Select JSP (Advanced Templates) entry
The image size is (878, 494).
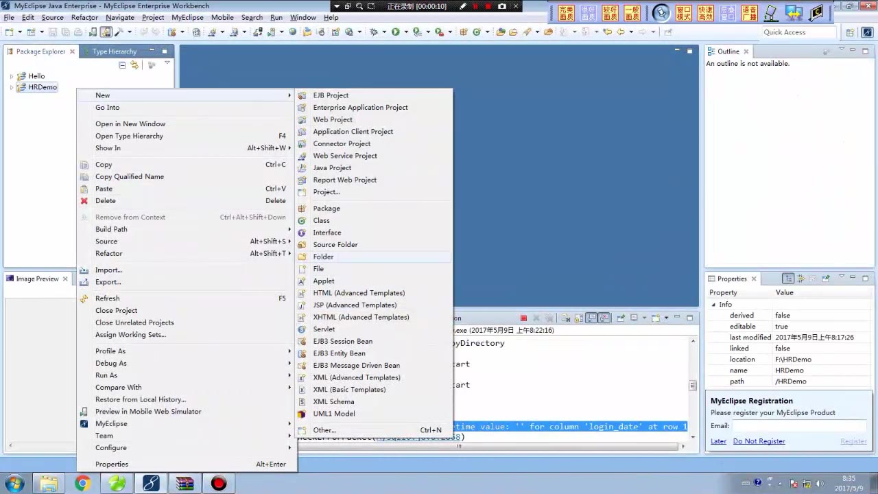point(374,305)
